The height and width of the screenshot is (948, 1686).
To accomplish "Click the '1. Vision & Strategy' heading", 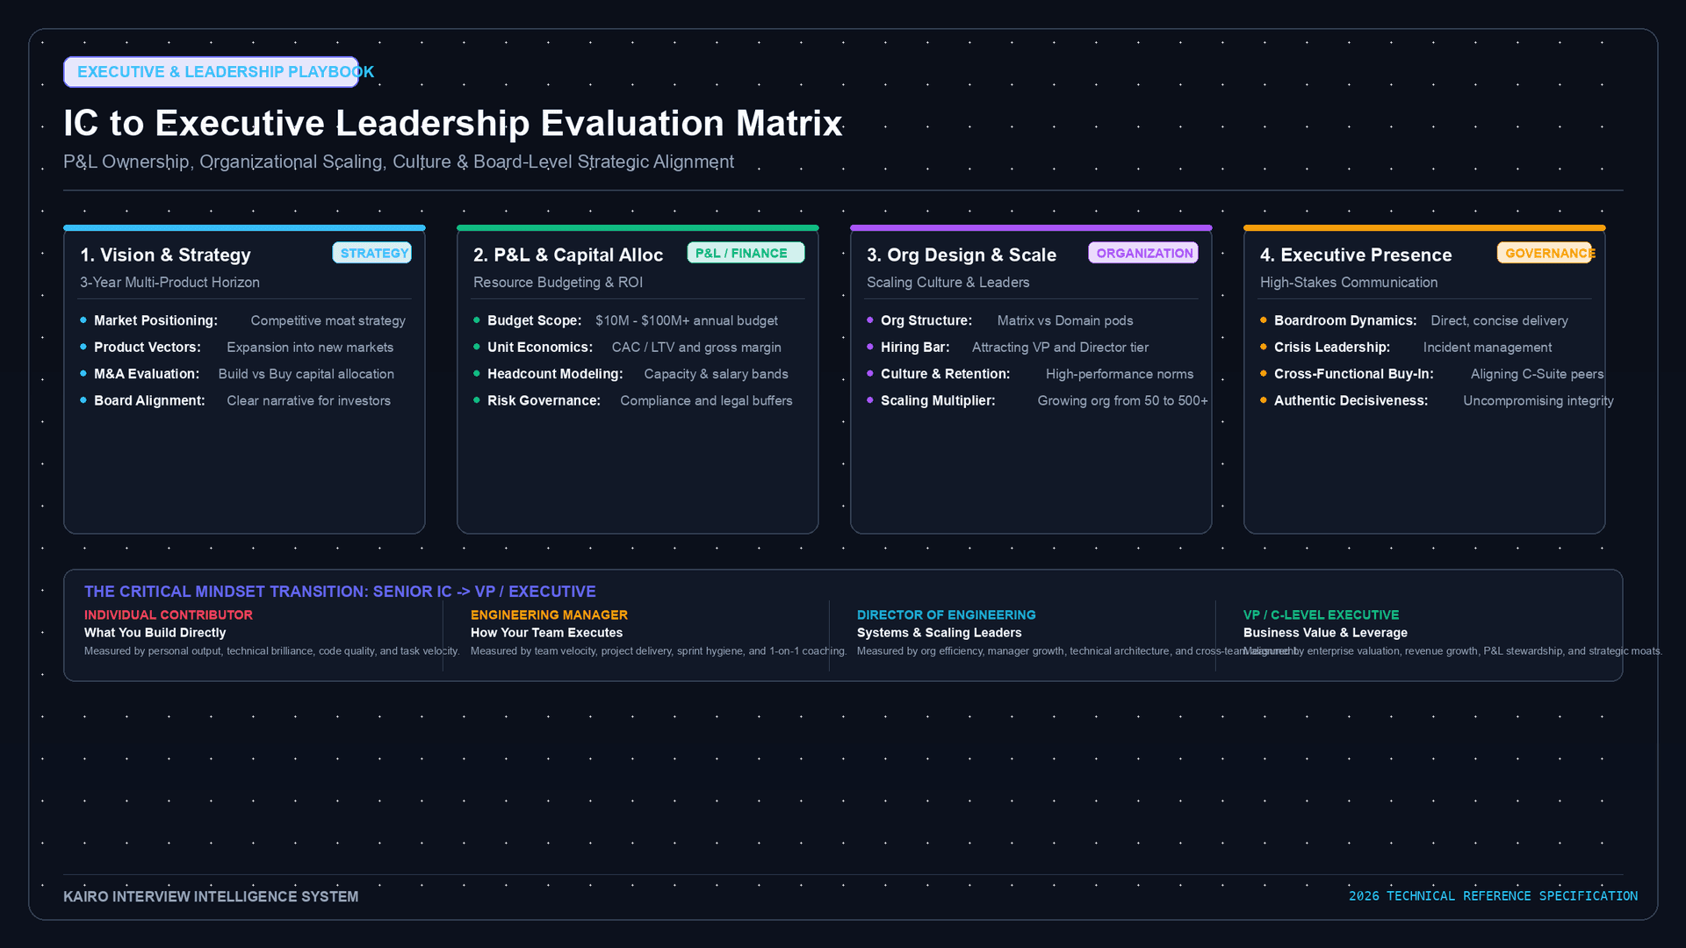I will [165, 255].
